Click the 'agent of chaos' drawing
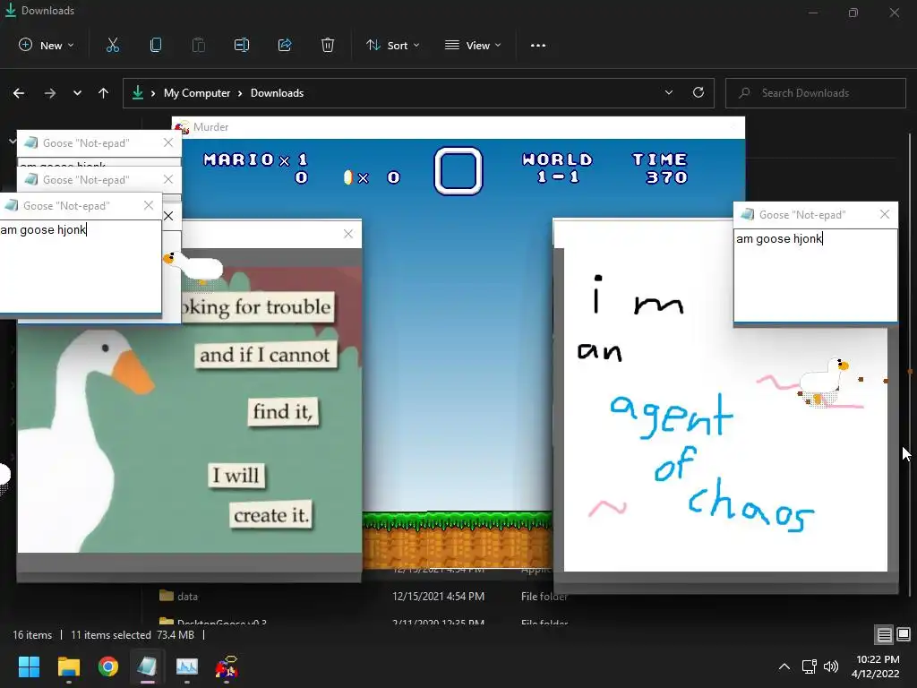 tap(725, 409)
